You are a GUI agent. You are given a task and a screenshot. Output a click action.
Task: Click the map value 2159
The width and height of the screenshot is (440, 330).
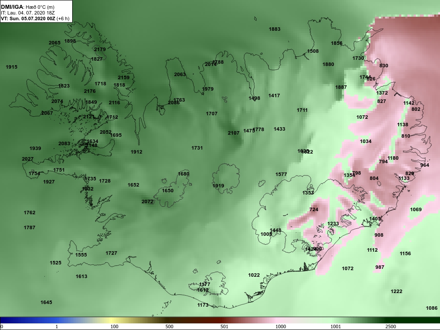tap(124, 78)
